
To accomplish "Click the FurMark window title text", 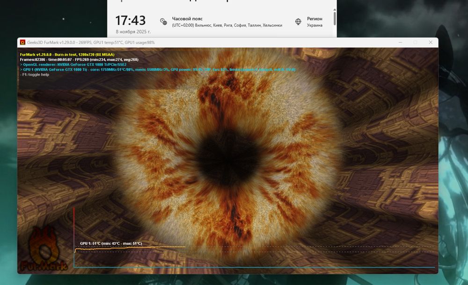I will (x=91, y=43).
